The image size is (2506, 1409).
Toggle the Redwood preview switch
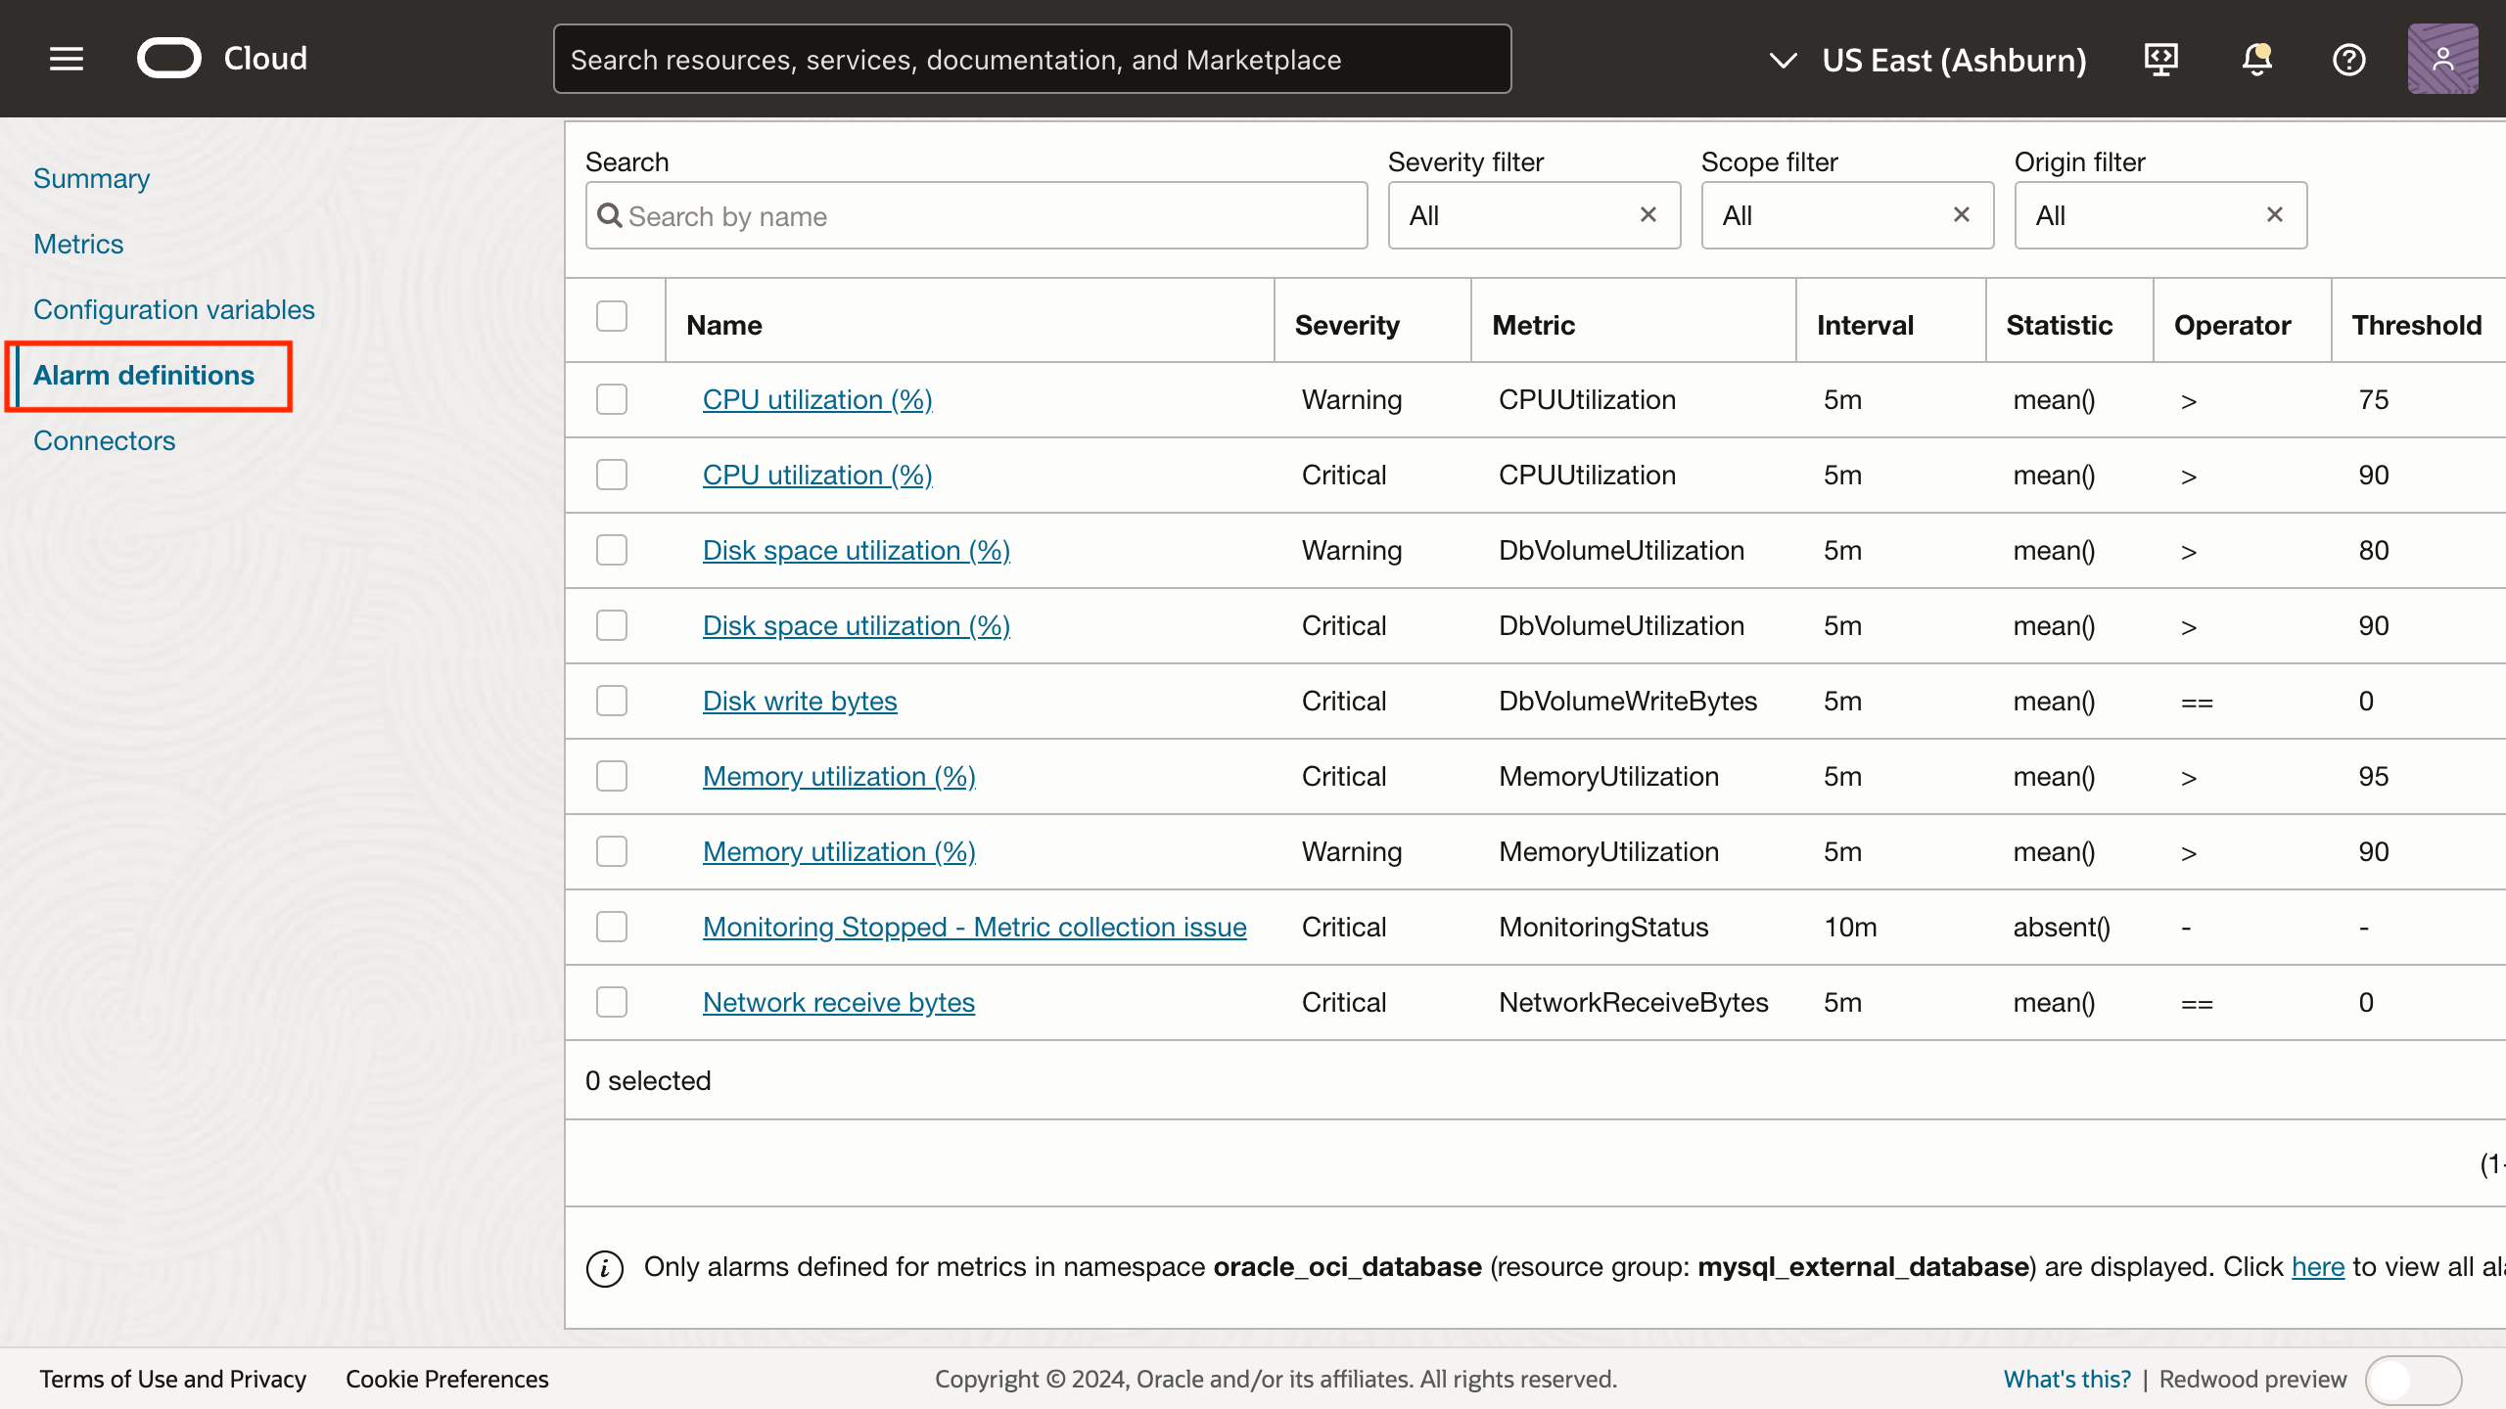pos(2413,1380)
